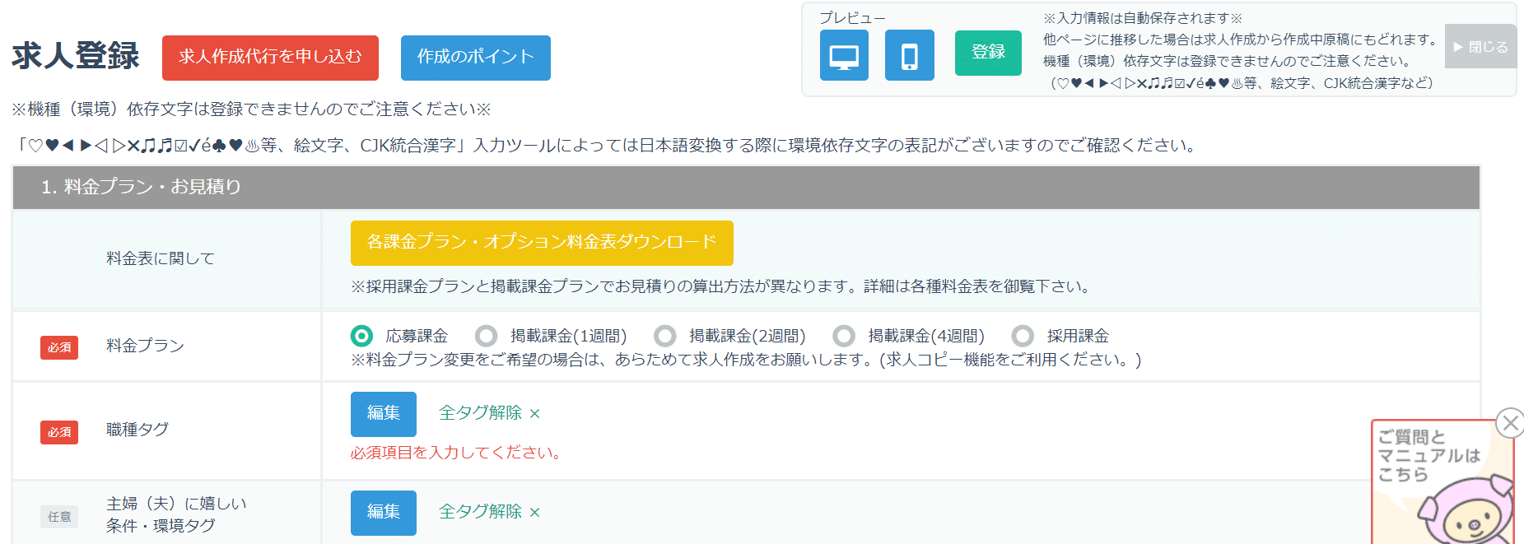Clear all 主婦(夫) condition tags via 全タグ解除
Screen dimensions: 1524x544
[x=488, y=512]
